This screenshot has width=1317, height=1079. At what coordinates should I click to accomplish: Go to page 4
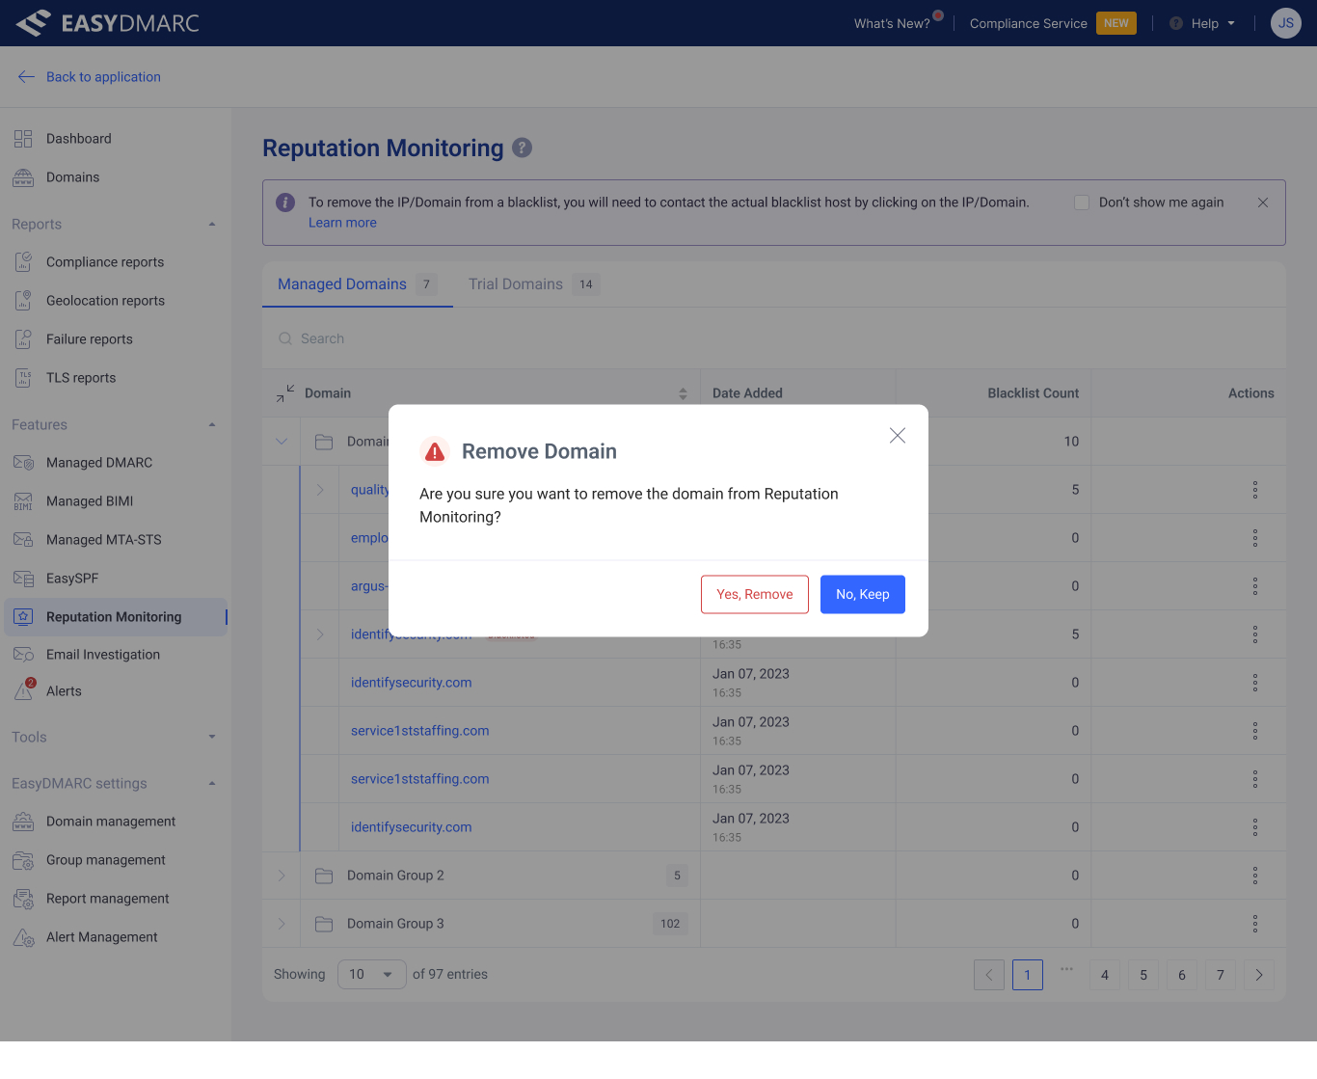click(x=1105, y=975)
